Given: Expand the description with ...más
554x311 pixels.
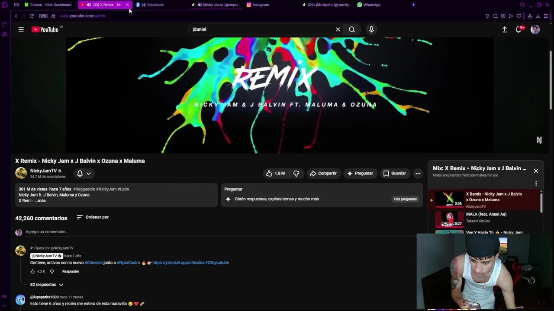Looking at the screenshot, I should (x=41, y=200).
